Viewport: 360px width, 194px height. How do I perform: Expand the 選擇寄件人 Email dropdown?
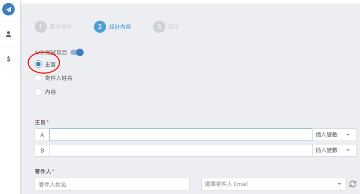pos(274,184)
